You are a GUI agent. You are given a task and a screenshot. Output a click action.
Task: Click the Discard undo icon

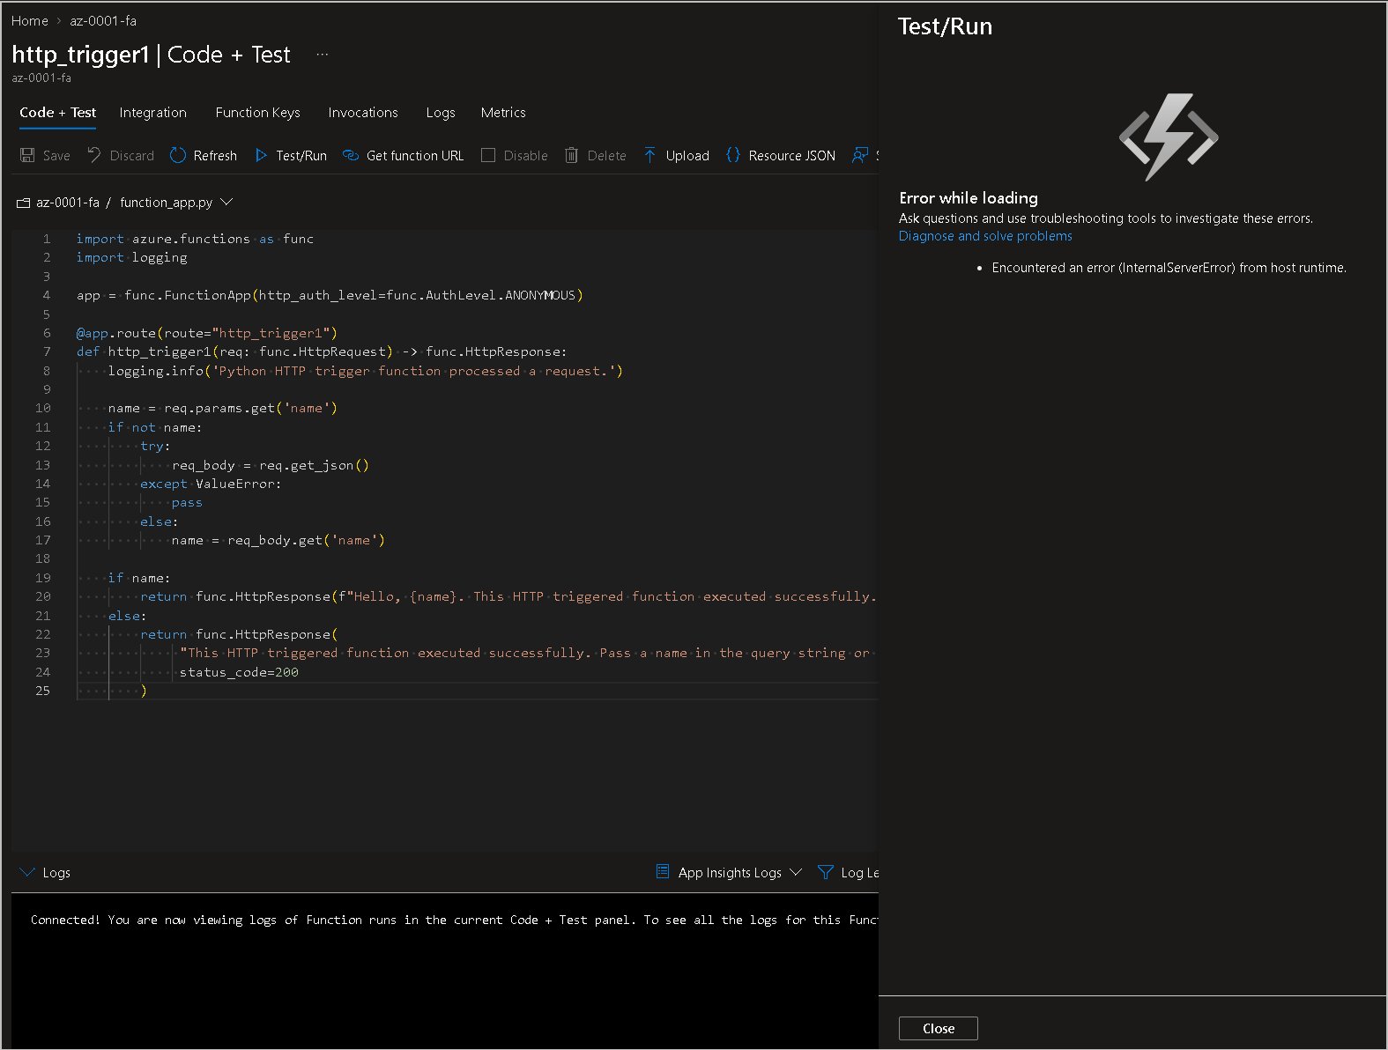[x=94, y=155]
